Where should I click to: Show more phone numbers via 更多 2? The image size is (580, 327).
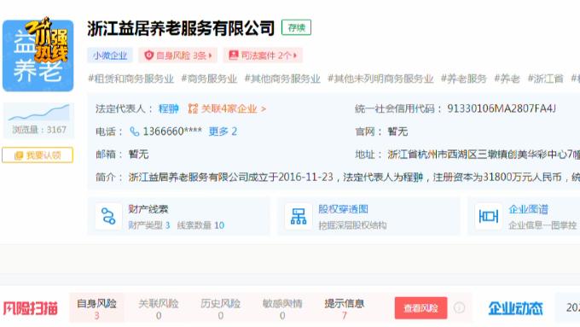[x=223, y=131]
